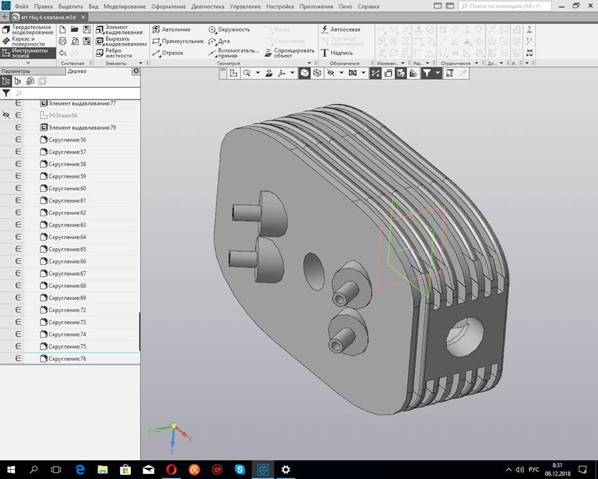This screenshot has height=479, width=598.
Task: Switch to the Параметры tab
Action: tap(15, 71)
